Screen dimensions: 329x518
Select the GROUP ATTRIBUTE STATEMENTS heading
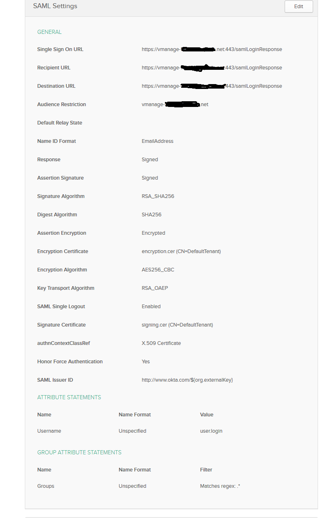tap(79, 452)
